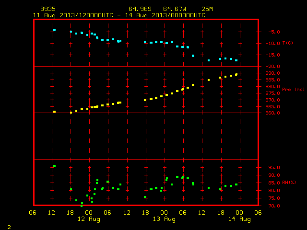Click the RH(%) humidity axis label
Image resolution: width=307 pixels, height=230 pixels.
pos(289,183)
